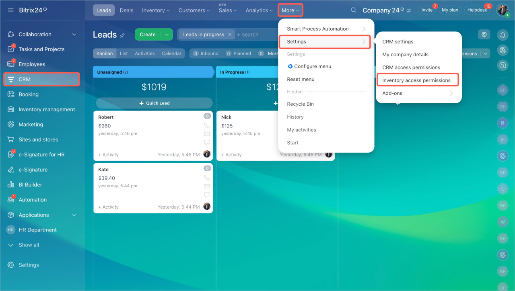Click the email icon on Robert's card

click(x=207, y=134)
